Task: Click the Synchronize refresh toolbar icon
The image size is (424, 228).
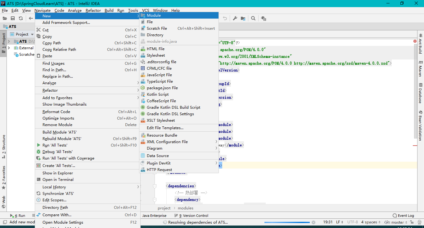Action: click(21, 18)
